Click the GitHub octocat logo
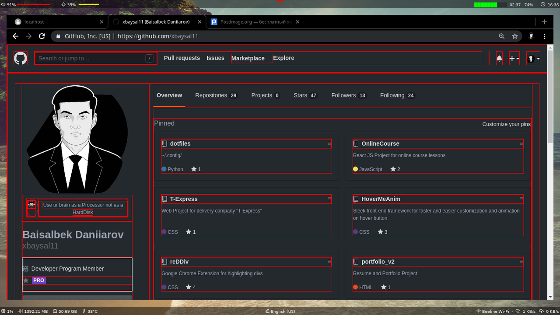560x315 pixels. pyautogui.click(x=21, y=58)
